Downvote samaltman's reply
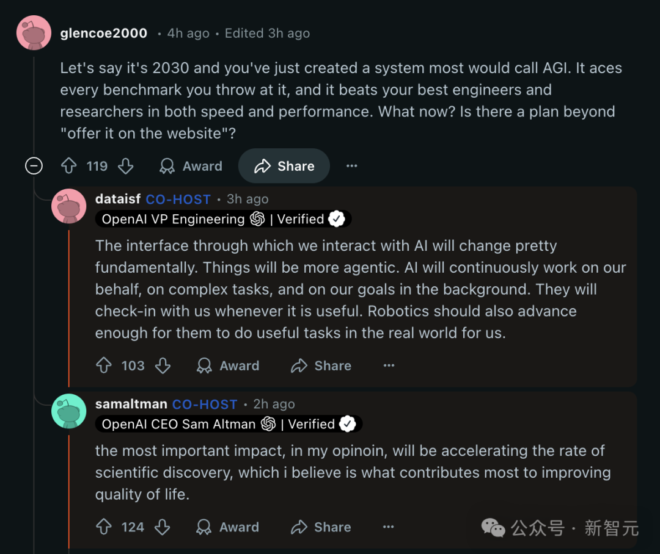660x554 pixels. 162,527
